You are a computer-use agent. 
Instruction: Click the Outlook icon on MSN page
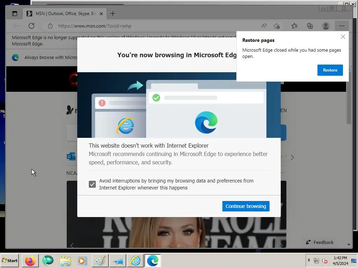tap(71, 157)
